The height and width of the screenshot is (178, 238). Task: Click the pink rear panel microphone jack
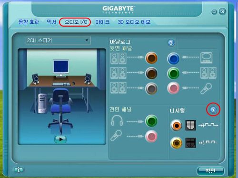[x=173, y=88]
